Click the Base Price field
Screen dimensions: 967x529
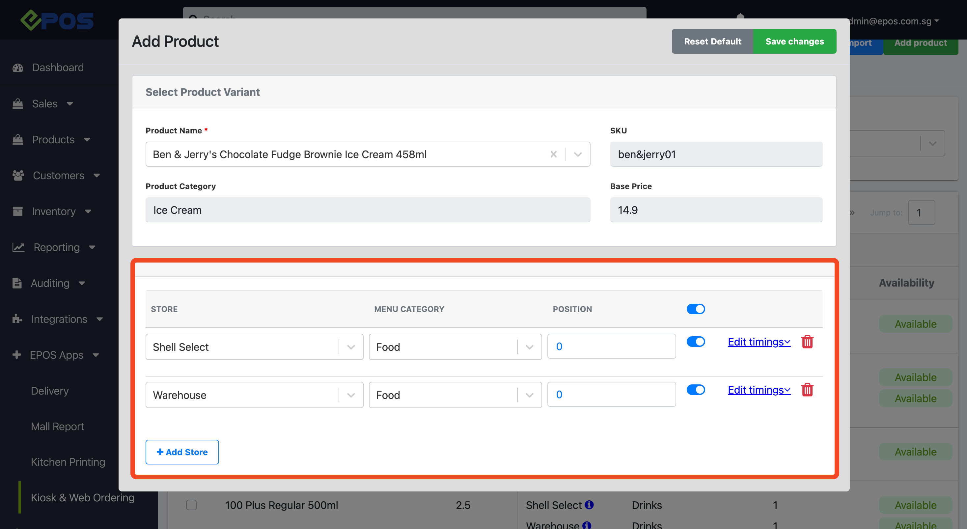point(716,210)
